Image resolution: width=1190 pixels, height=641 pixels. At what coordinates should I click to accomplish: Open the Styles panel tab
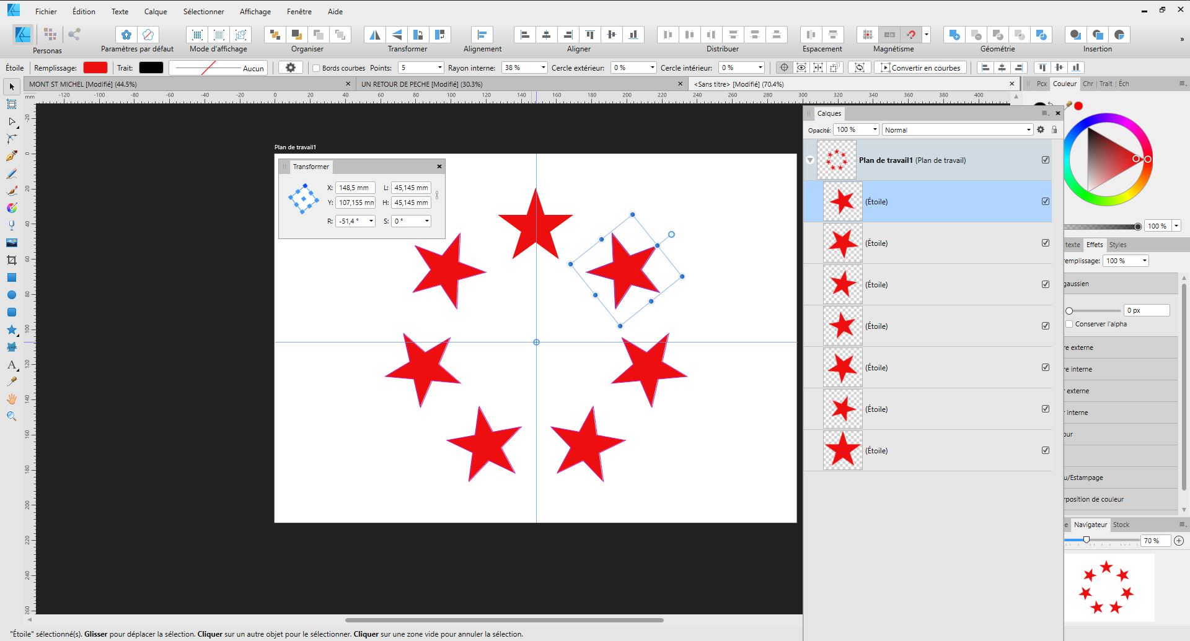tap(1117, 245)
